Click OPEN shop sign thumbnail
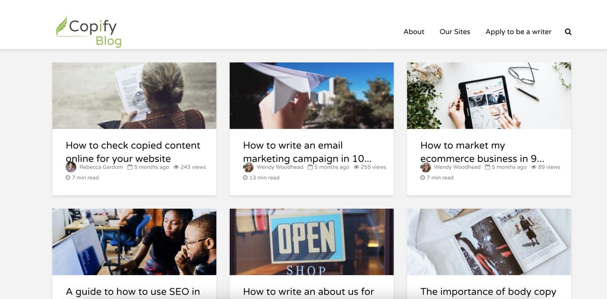 coord(312,242)
